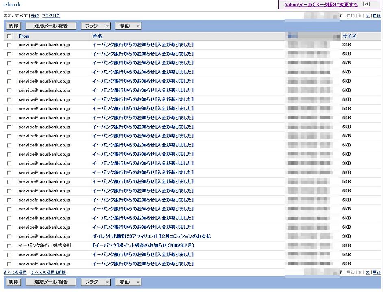The image size is (383, 292).
Task: Check the box for the ダイレクト出版 message
Action: [9, 236]
